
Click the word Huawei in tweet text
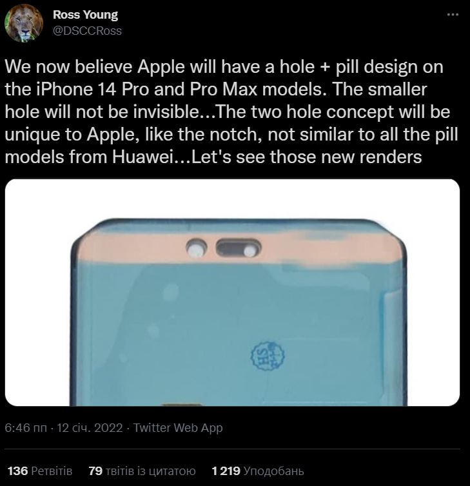point(142,157)
